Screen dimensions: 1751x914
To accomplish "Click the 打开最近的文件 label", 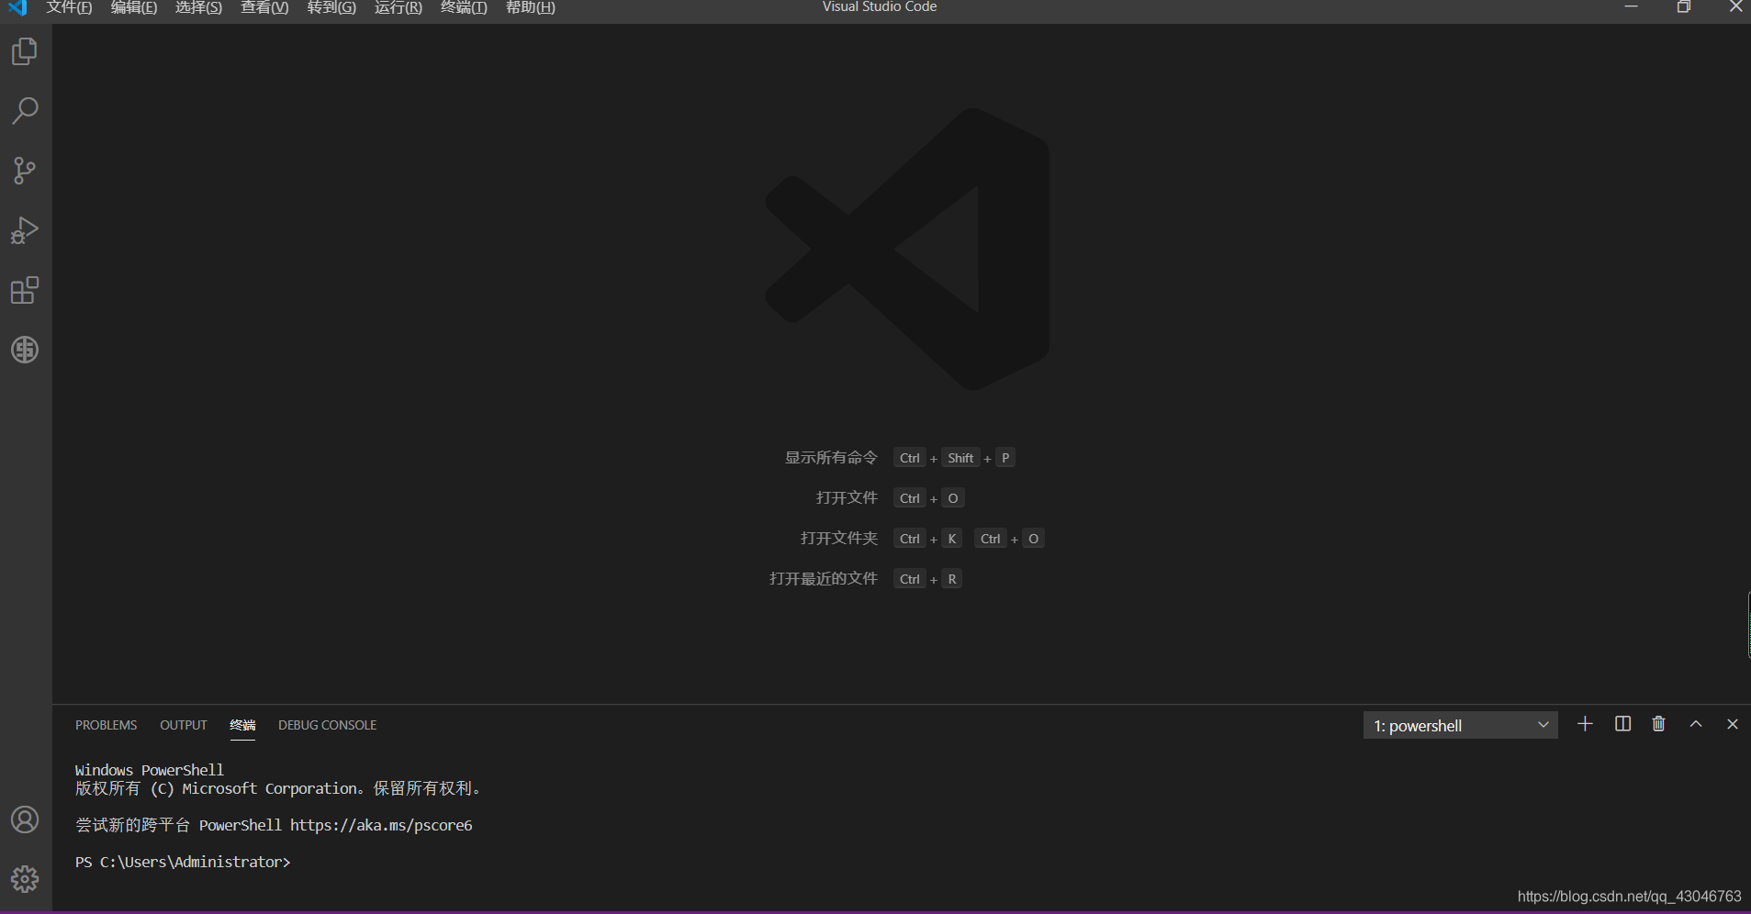I will point(824,578).
